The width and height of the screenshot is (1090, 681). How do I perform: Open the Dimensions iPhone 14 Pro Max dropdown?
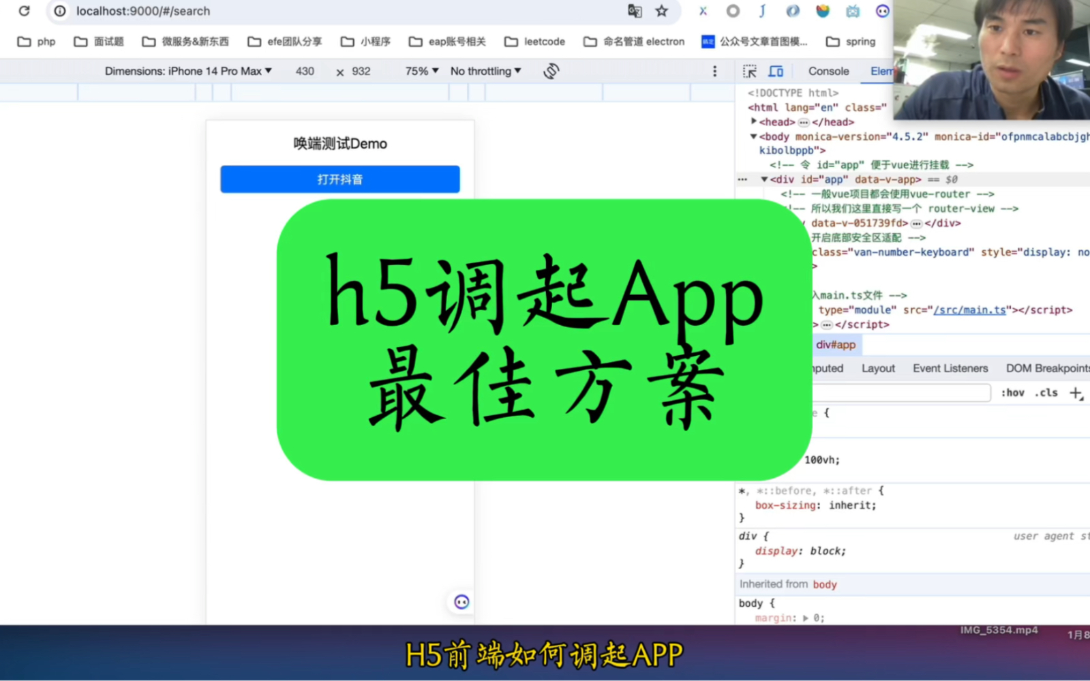point(188,71)
